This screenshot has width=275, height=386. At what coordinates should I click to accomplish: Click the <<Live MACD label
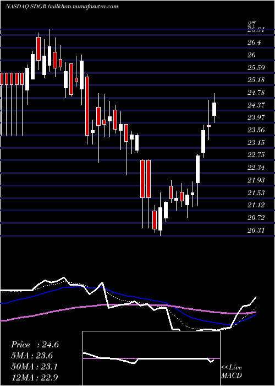click(232, 372)
